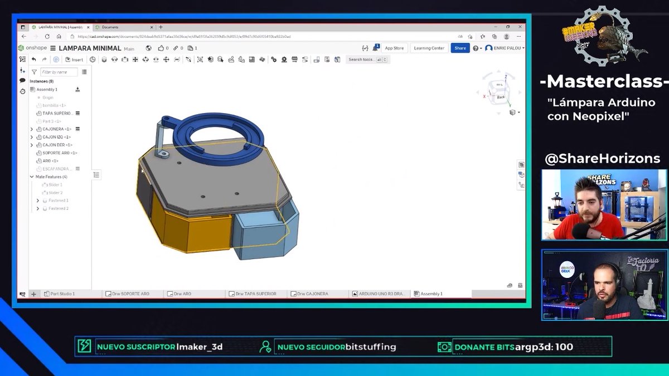The width and height of the screenshot is (669, 376).
Task: Expand the CAJON DER <1> instance
Action: click(32, 145)
